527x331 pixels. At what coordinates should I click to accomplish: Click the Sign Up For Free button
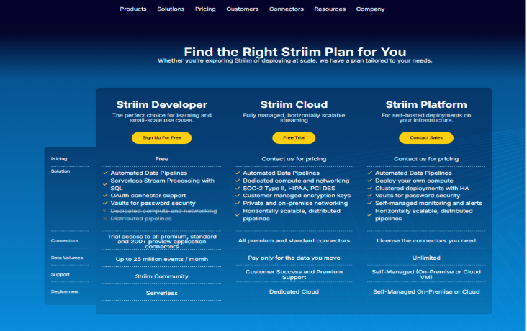click(x=162, y=137)
